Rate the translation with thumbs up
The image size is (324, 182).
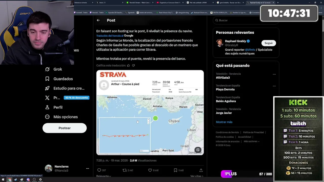(x=128, y=65)
